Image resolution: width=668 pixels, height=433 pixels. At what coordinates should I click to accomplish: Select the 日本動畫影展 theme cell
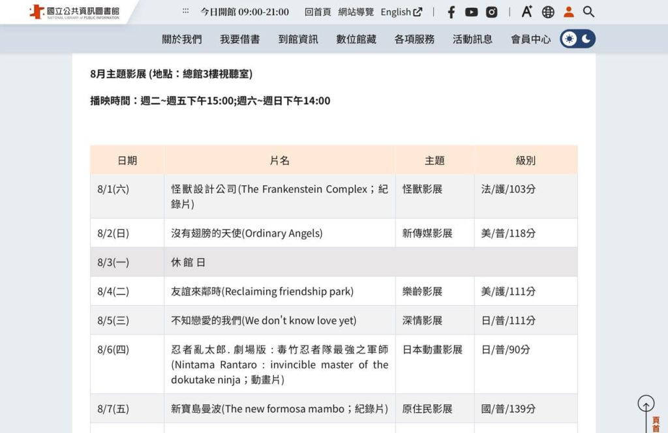pos(434,364)
